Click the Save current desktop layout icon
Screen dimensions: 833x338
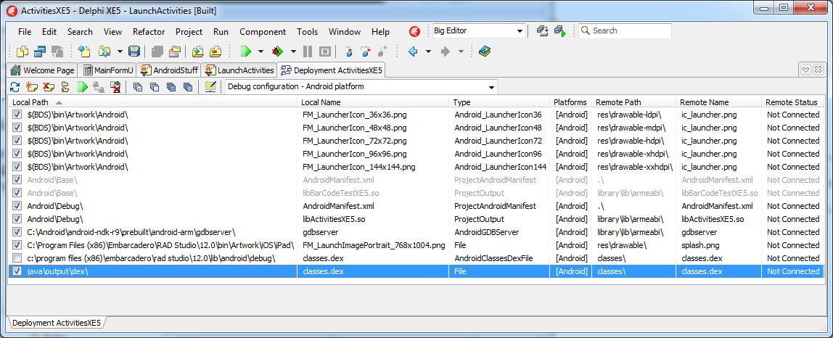(x=542, y=31)
